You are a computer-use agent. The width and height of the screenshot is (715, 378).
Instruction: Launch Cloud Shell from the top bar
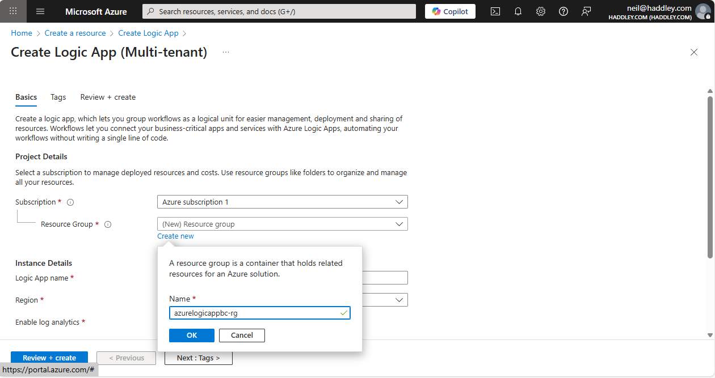(x=495, y=11)
